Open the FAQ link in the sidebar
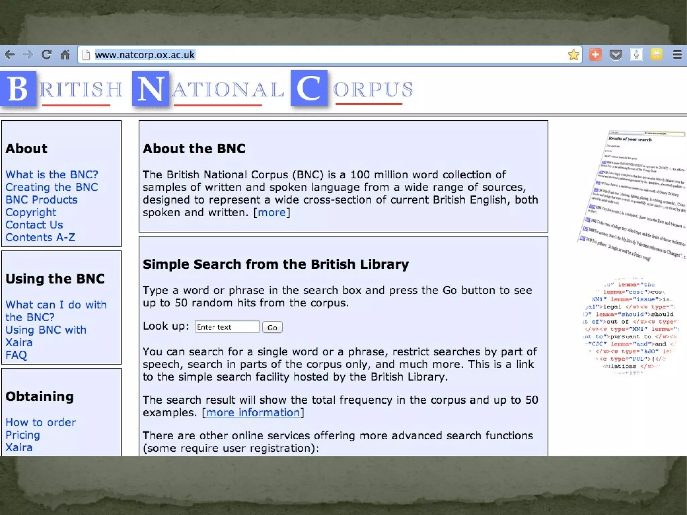Image resolution: width=687 pixels, height=515 pixels. [16, 355]
